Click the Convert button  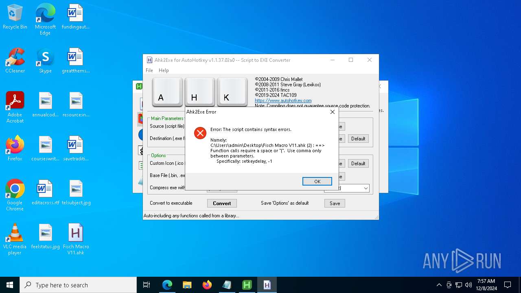222,203
